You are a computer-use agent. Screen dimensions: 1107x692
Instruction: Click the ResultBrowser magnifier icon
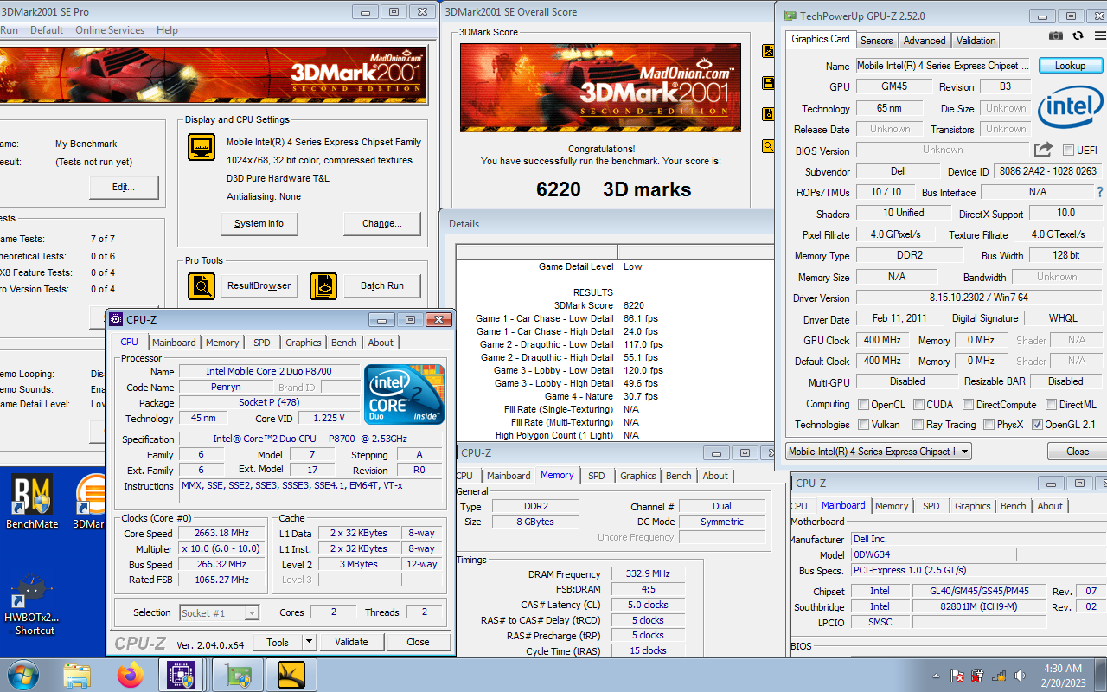coord(201,285)
